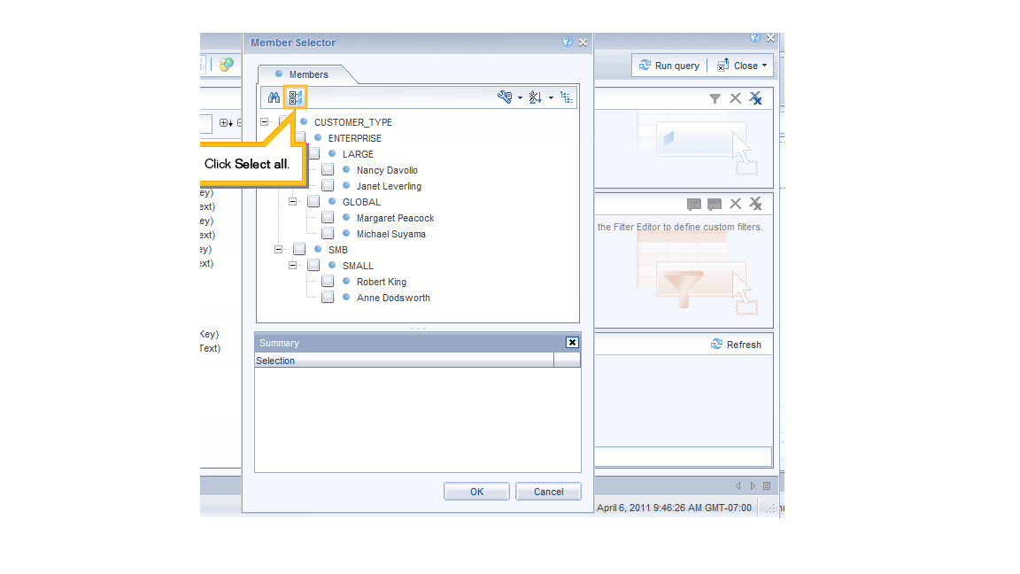Collapse the SMALL tree branch
The image size is (1020, 574).
click(292, 265)
